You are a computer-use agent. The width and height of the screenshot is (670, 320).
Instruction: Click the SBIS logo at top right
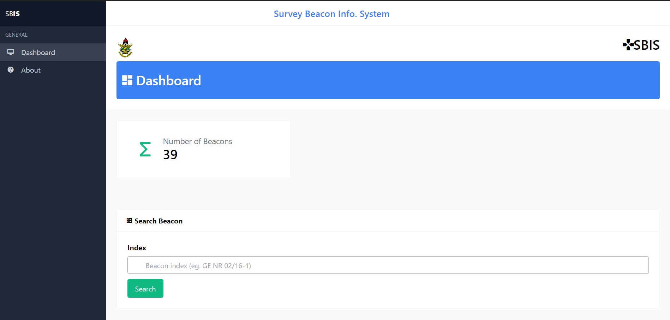point(641,45)
